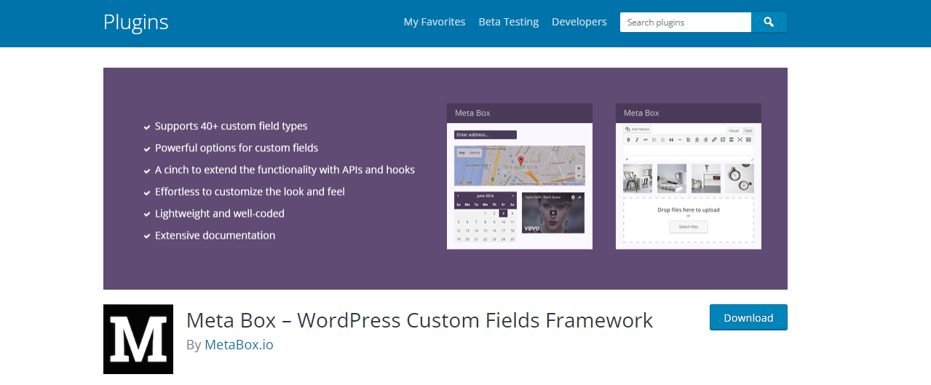931x385 pixels.
Task: Click 'Effortless to customize the look and feel' text
Action: pos(250,191)
